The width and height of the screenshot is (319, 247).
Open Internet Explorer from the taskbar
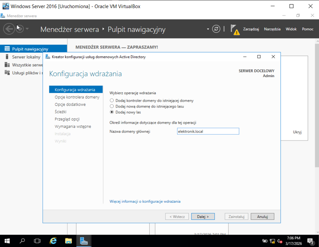click(53, 241)
